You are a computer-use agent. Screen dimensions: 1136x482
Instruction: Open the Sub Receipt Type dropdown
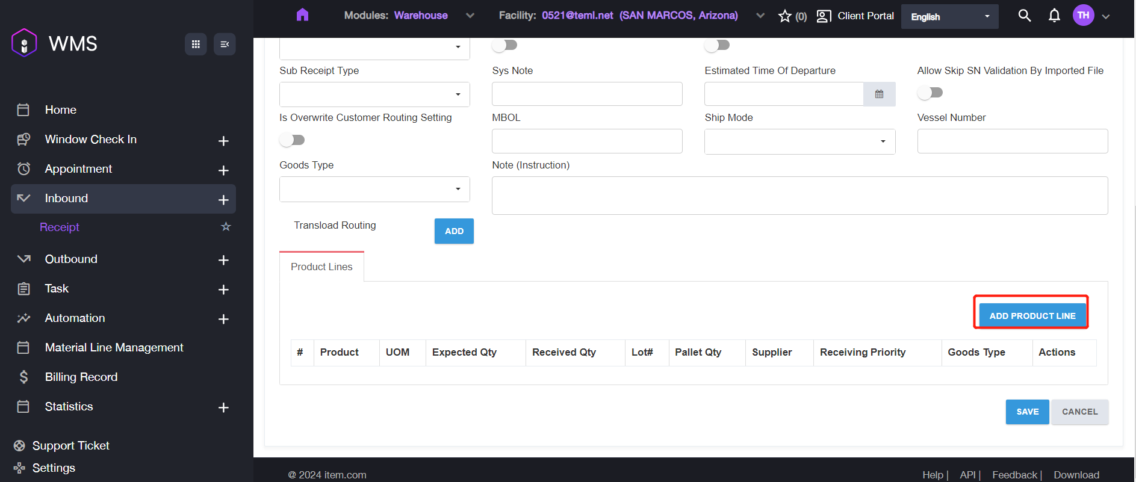[x=374, y=94]
